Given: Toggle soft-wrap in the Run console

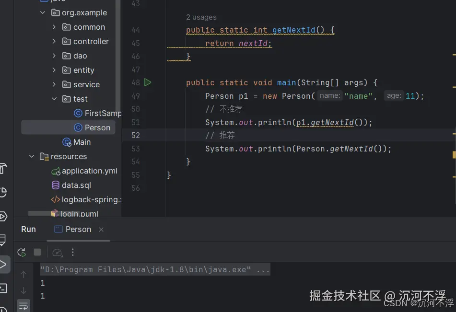Looking at the screenshot, I should [23, 305].
